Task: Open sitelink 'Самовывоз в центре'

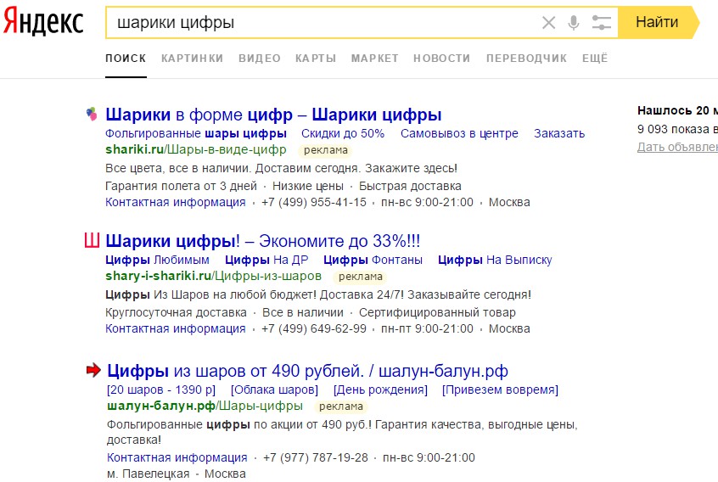Action: coord(459,134)
